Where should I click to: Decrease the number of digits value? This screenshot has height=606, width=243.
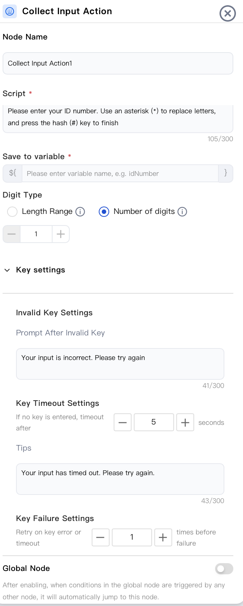(12, 234)
